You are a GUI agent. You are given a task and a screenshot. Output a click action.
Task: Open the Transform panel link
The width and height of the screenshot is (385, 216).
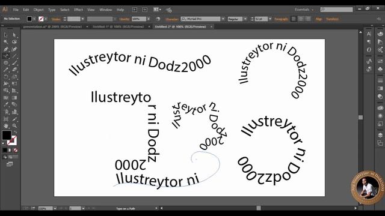(x=332, y=19)
